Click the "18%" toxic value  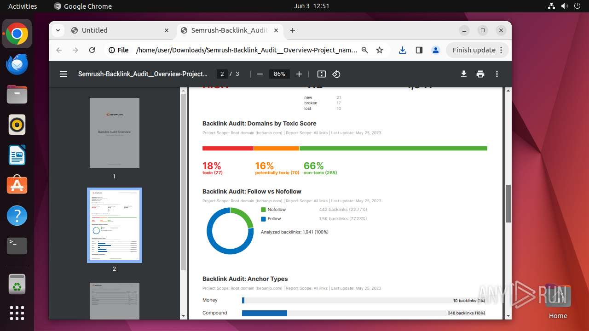tap(212, 165)
